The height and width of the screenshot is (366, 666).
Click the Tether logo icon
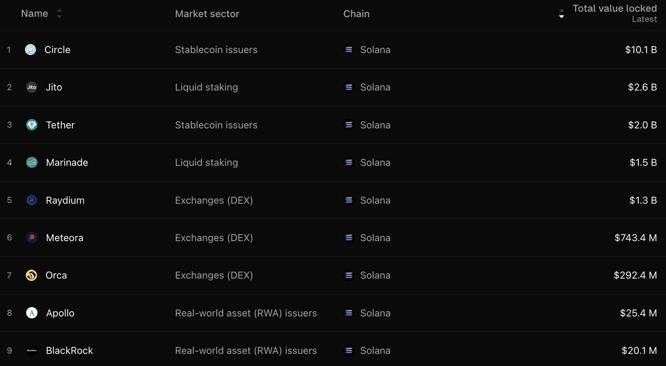[31, 125]
